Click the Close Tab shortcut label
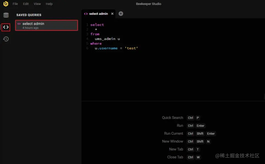This screenshot has width=265, height=164. click(175, 157)
